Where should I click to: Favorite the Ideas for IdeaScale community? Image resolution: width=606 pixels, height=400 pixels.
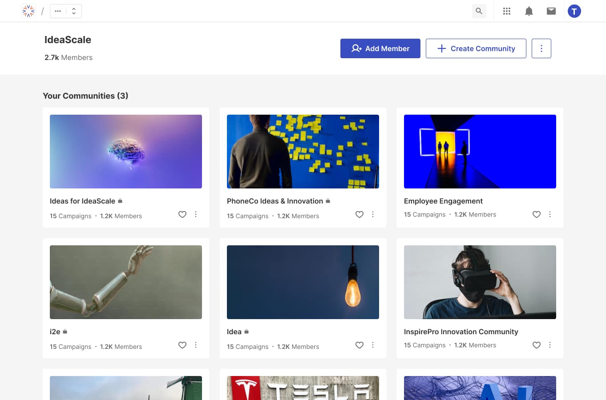tap(182, 214)
